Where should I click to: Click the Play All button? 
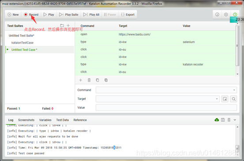(x=91, y=15)
